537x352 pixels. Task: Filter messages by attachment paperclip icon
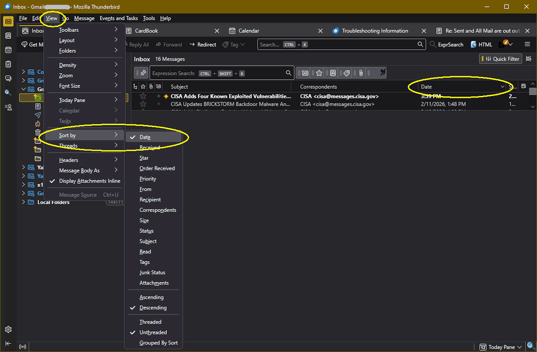(x=361, y=73)
